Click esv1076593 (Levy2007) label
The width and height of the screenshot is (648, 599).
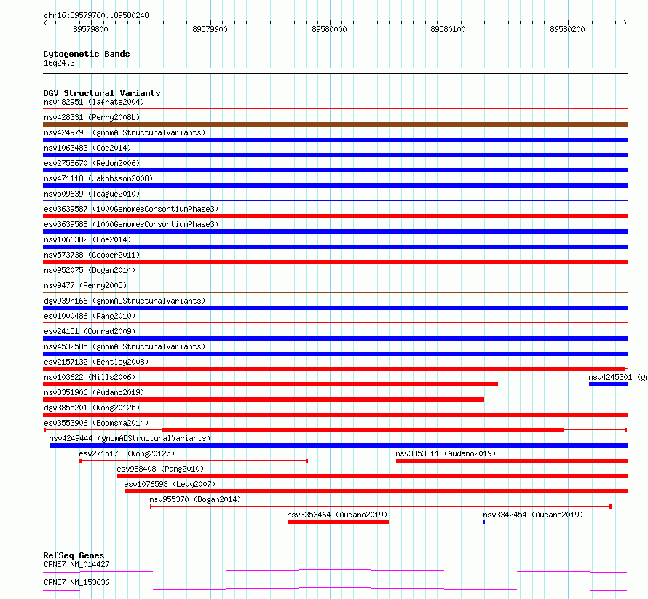click(x=170, y=484)
